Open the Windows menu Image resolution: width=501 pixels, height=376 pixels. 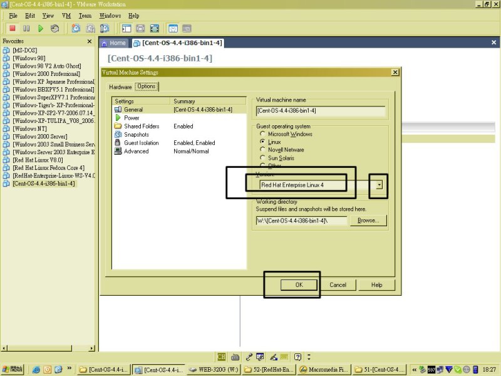(110, 16)
